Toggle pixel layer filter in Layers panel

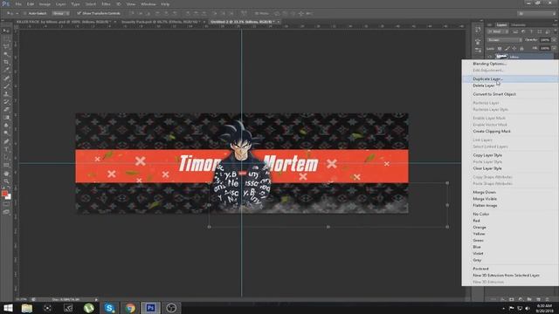[515, 31]
